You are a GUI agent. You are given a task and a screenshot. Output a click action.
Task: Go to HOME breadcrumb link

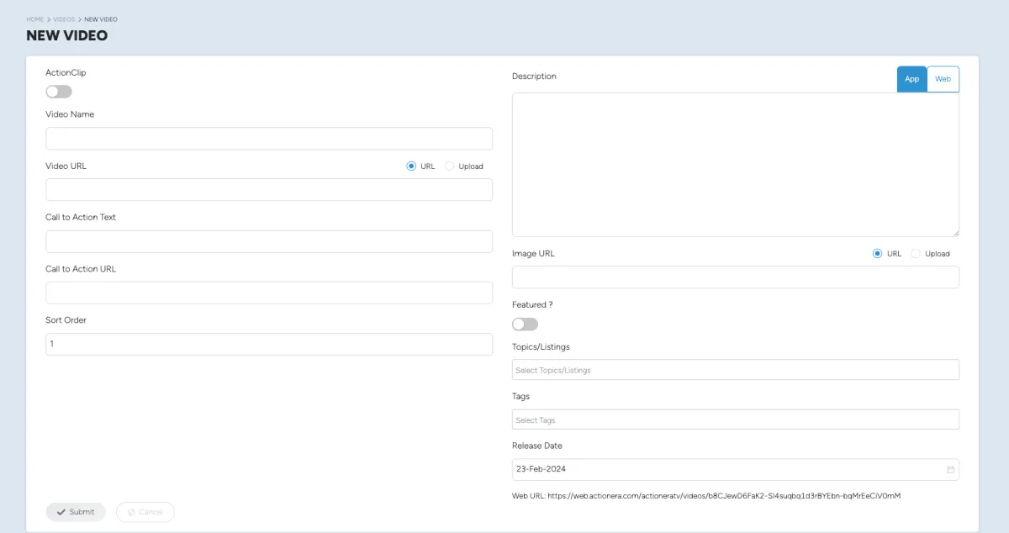(x=34, y=18)
